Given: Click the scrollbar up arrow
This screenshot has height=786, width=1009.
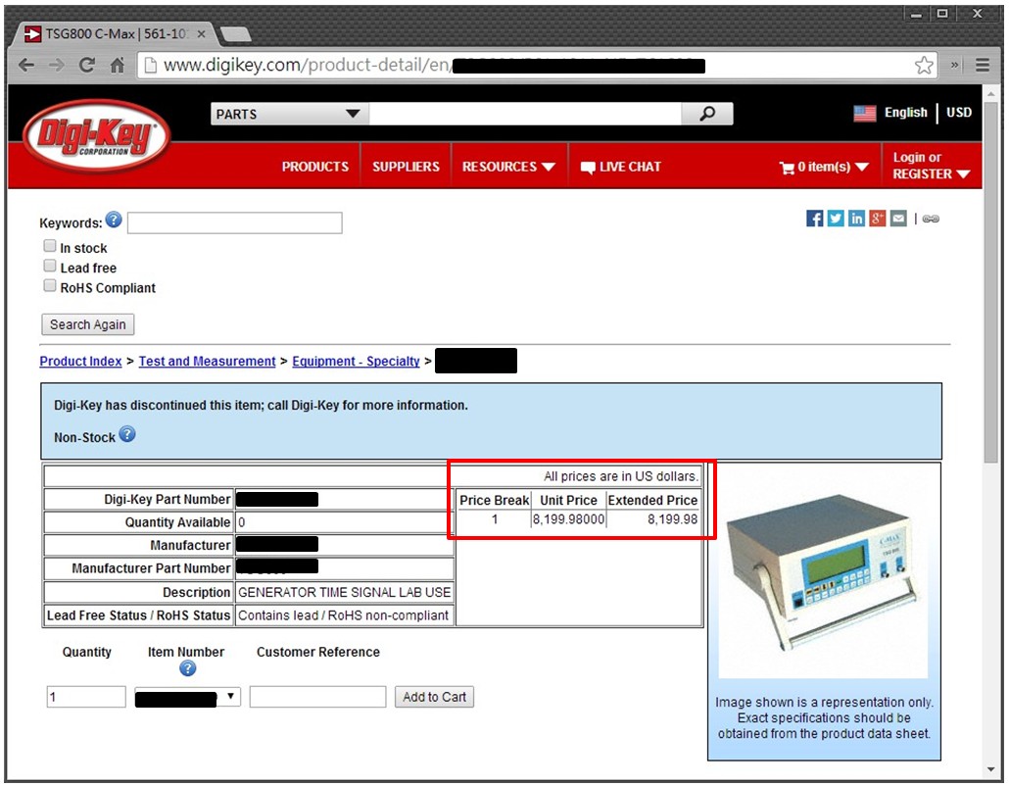Looking at the screenshot, I should [991, 94].
